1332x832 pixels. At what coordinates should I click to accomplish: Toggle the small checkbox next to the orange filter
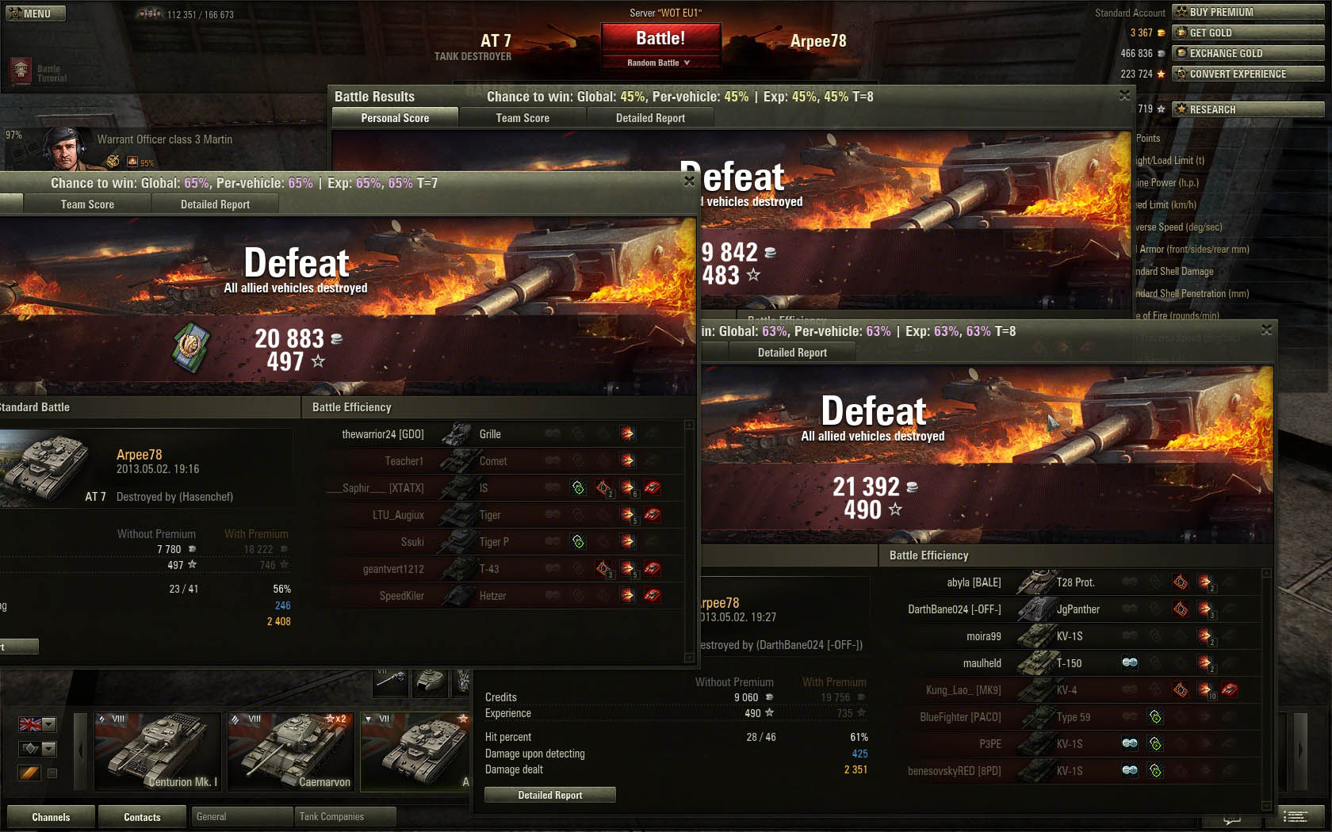click(x=52, y=773)
